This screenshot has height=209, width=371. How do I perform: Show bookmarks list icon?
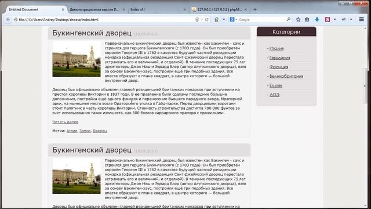coord(307,20)
